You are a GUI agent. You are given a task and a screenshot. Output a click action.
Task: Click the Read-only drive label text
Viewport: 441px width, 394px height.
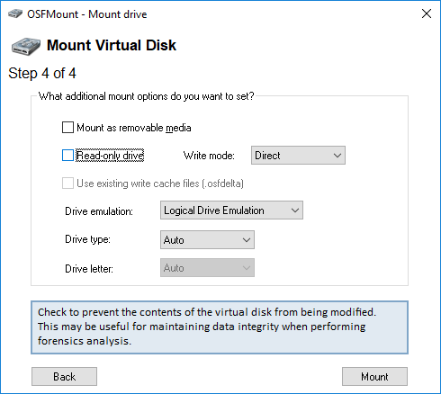110,156
